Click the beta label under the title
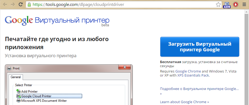Screen dimensions: 249x105 click(105, 25)
